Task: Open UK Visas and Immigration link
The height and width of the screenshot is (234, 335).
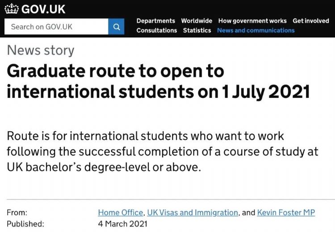Action: [193, 213]
